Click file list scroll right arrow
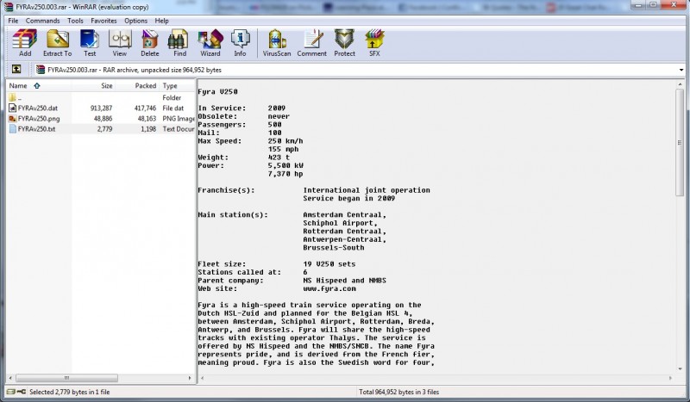690x402 pixels. click(x=190, y=378)
